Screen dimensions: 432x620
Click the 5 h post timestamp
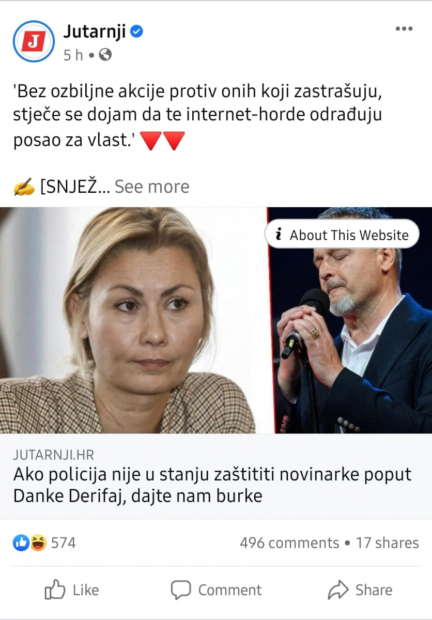[73, 55]
